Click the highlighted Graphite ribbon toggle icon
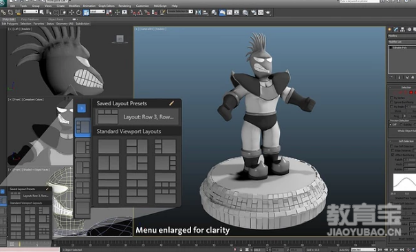 coord(222,12)
